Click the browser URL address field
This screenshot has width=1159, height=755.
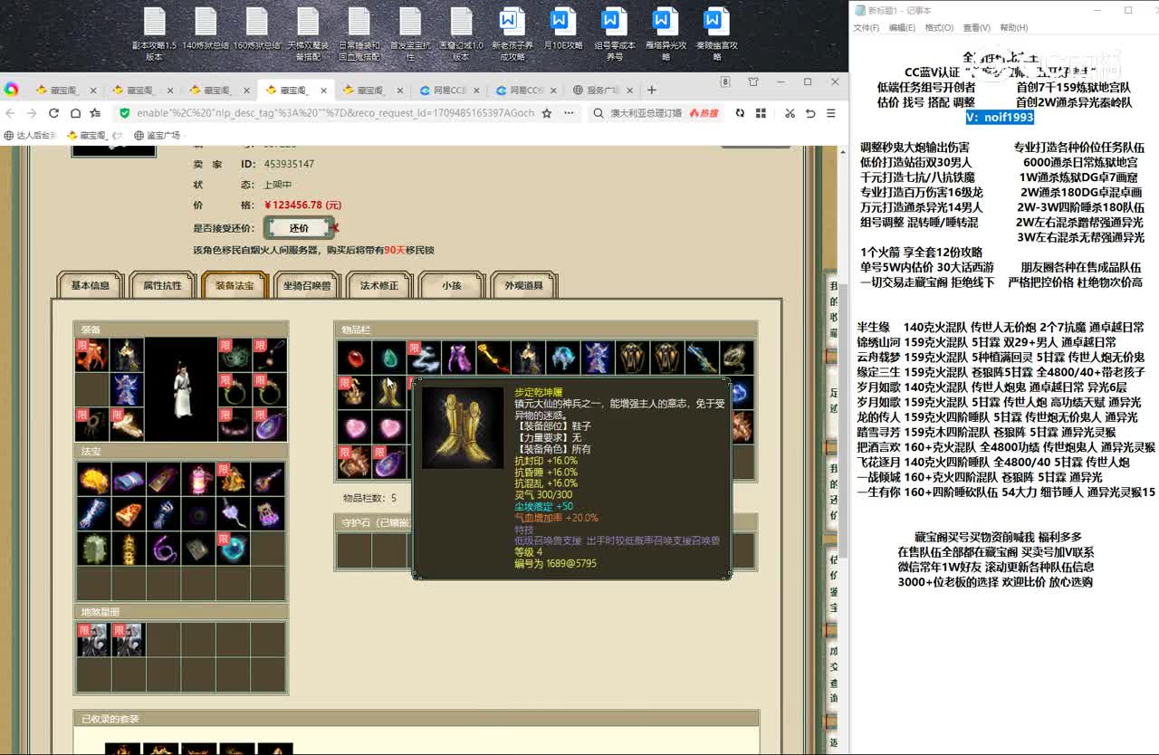[x=335, y=113]
